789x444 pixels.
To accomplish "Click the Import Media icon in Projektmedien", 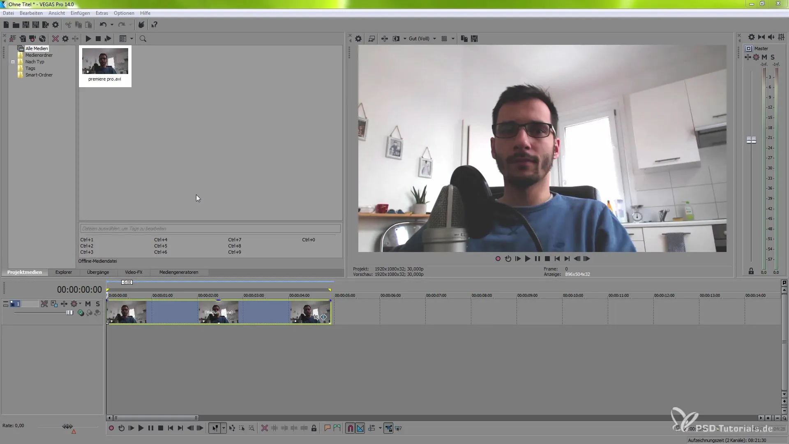I will coord(23,39).
